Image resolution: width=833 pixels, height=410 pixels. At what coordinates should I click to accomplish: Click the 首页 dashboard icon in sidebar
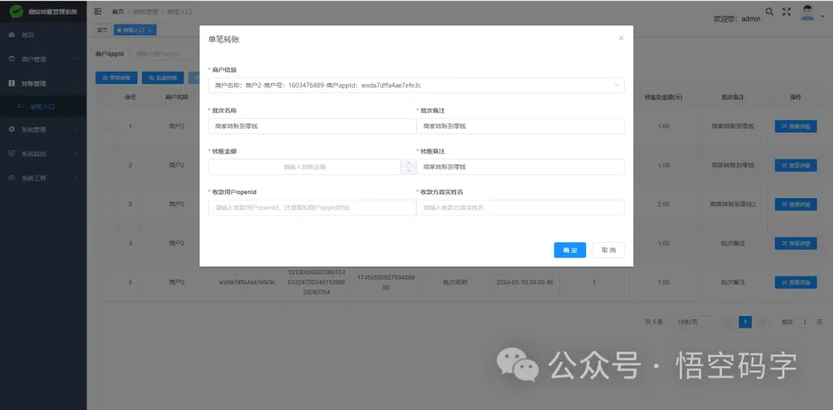point(12,35)
